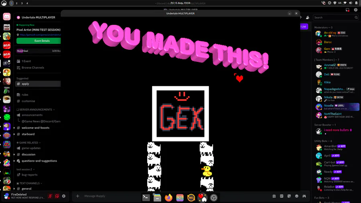Open Undertale MULTIPLAYER server header menu
Viewport: 361px width, 203px height.
(x=38, y=17)
